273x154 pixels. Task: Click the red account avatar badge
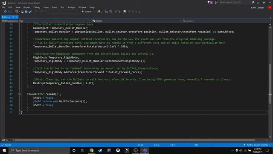[x=270, y=8]
